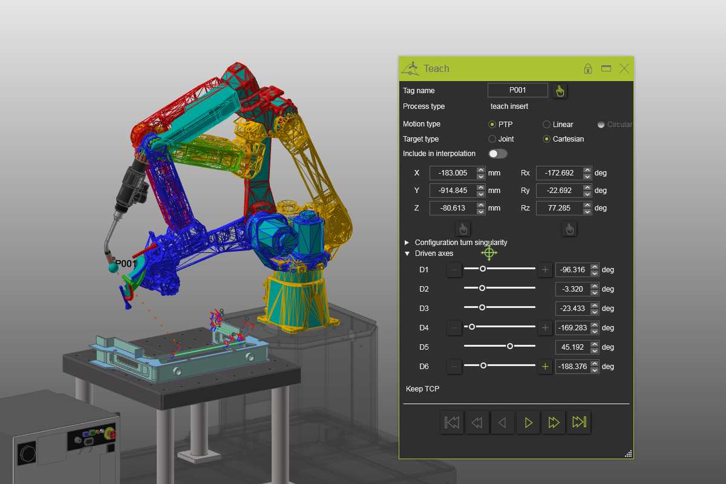The image size is (726, 484).
Task: Increase Rx value with up arrow
Action: click(x=587, y=170)
